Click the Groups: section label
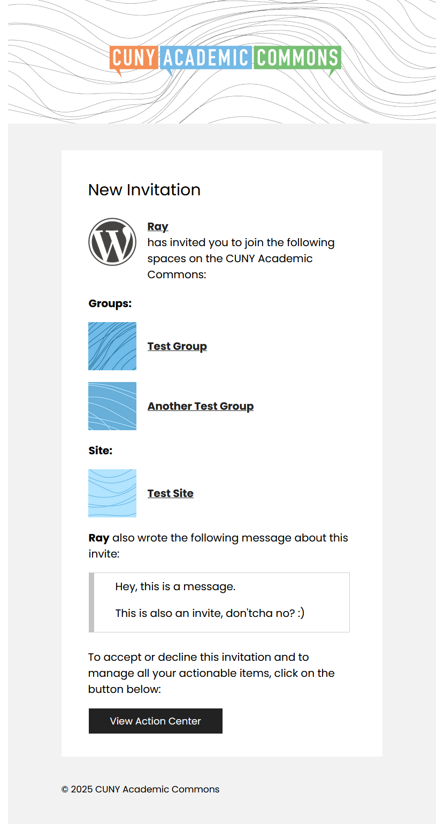This screenshot has height=824, width=444. pos(110,304)
